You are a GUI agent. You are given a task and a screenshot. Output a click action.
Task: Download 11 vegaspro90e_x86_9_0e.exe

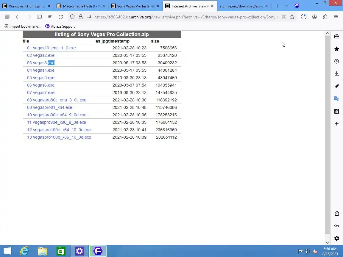pyautogui.click(x=57, y=122)
